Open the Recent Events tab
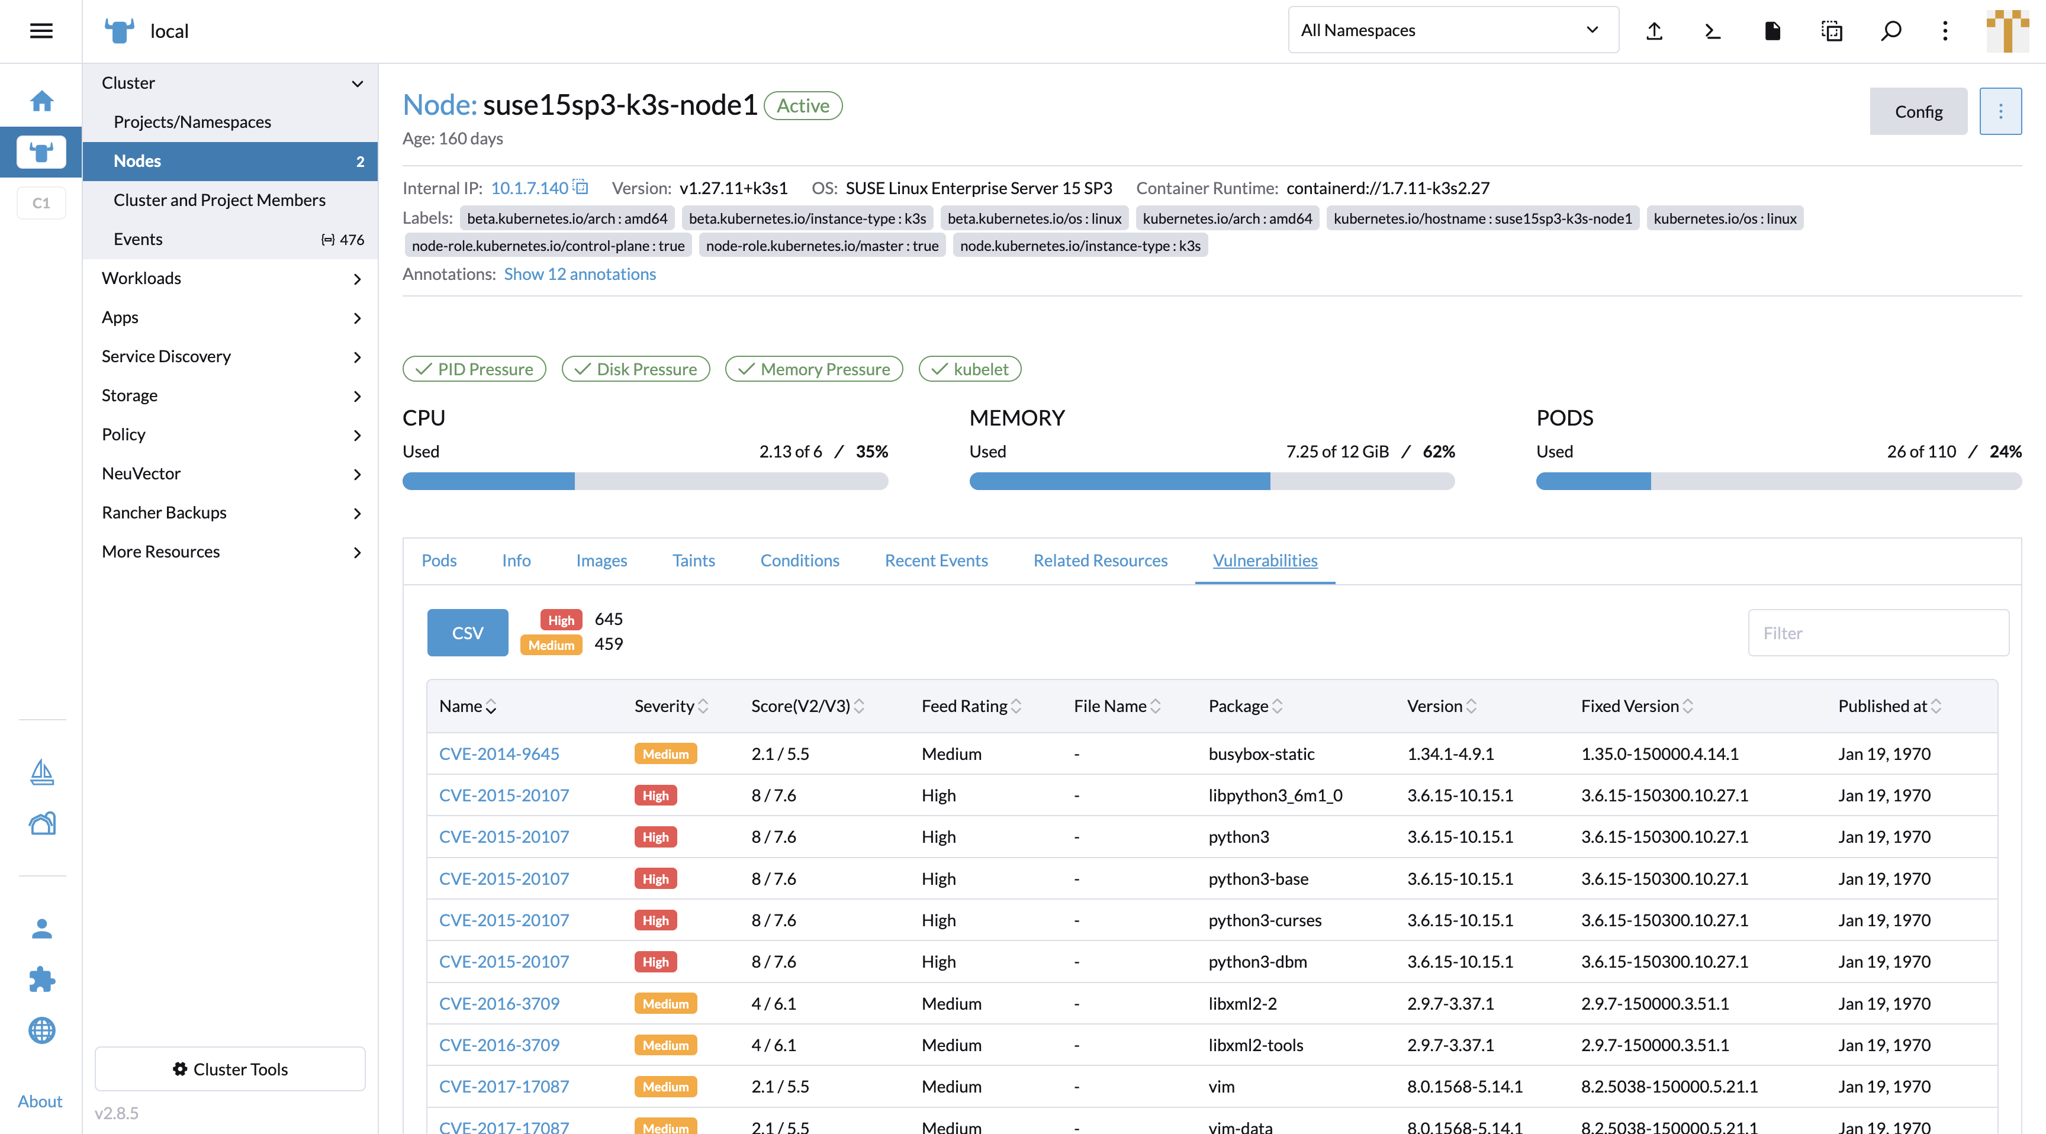This screenshot has width=2046, height=1134. [x=935, y=560]
